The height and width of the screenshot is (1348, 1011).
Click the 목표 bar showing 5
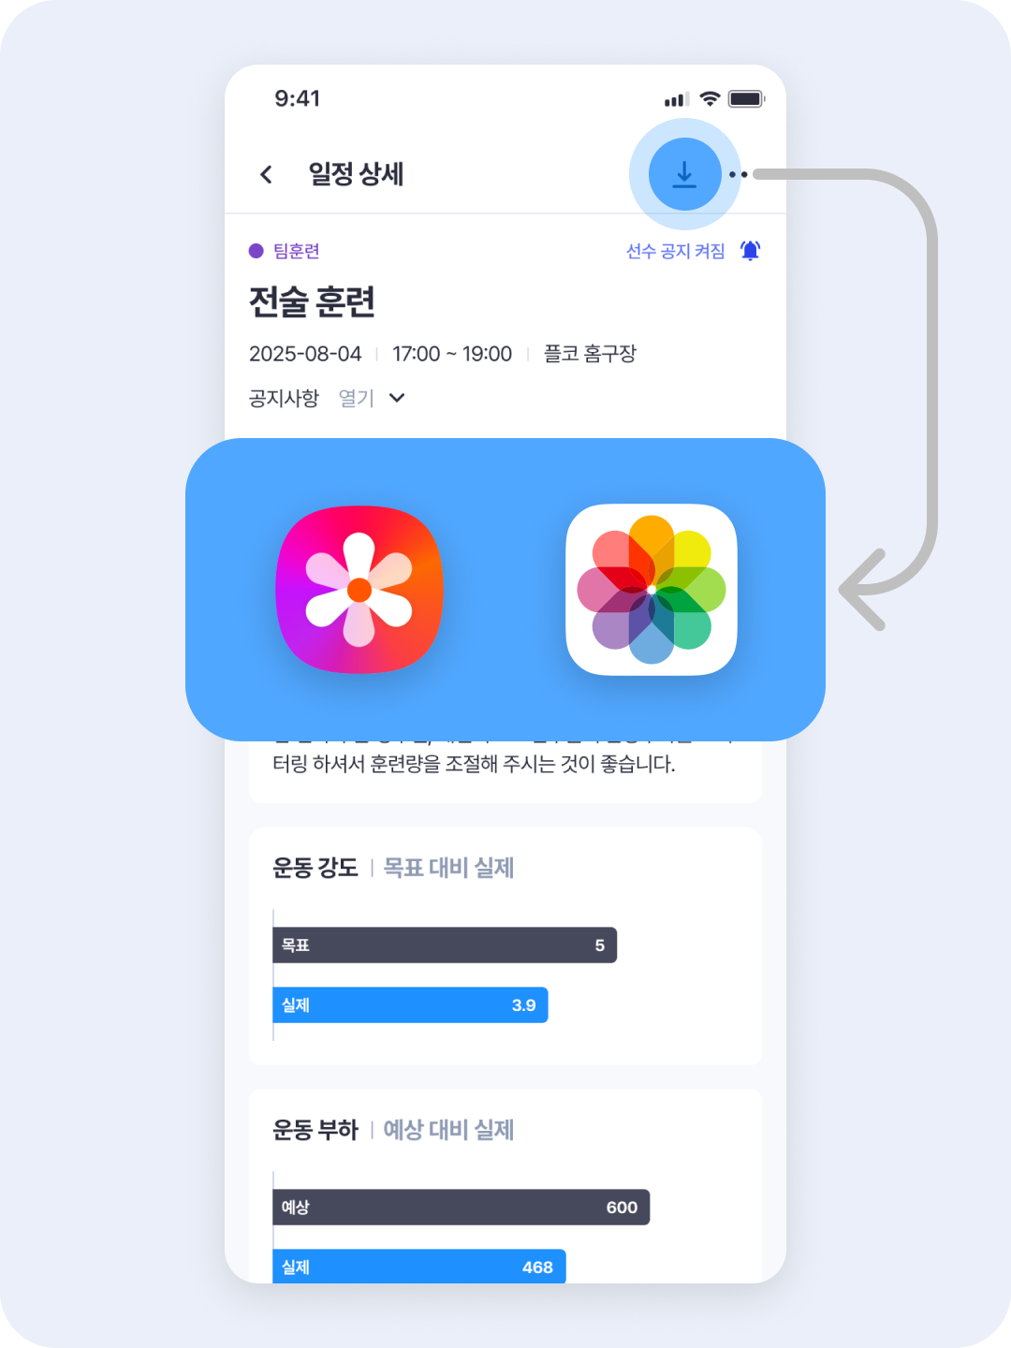pyautogui.click(x=445, y=945)
